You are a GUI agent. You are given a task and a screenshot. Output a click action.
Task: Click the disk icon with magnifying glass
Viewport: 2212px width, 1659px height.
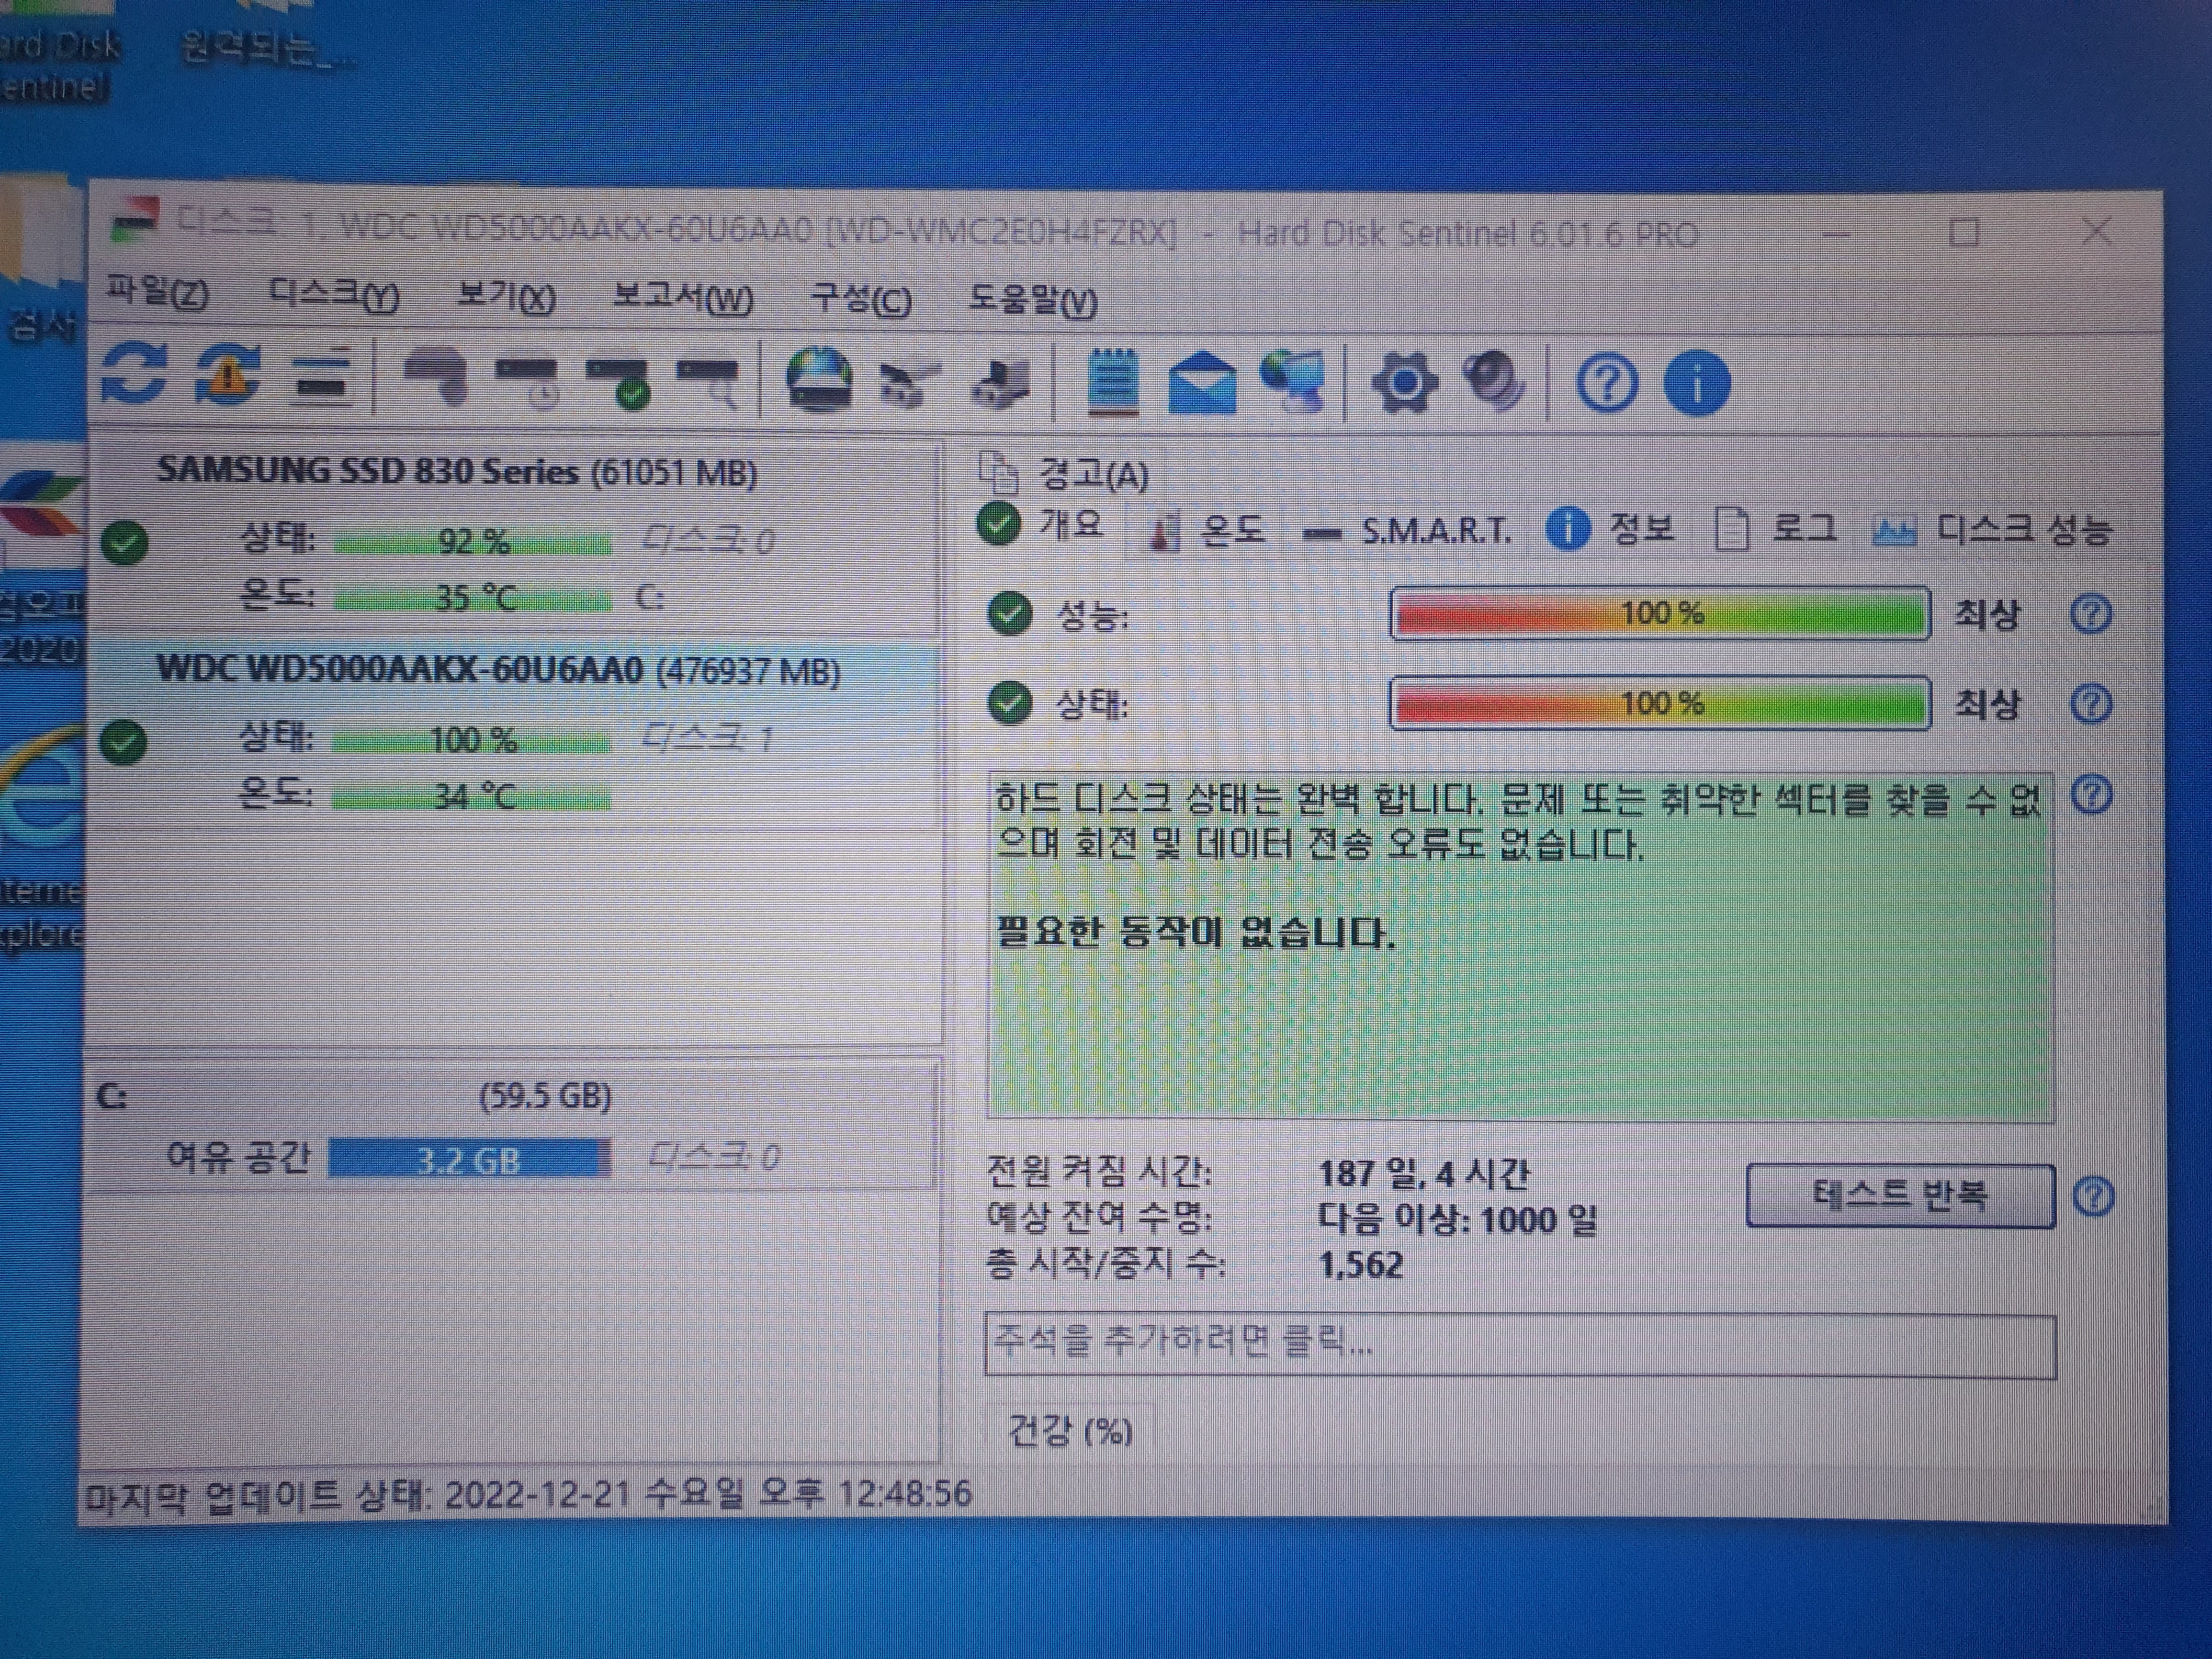[708, 383]
